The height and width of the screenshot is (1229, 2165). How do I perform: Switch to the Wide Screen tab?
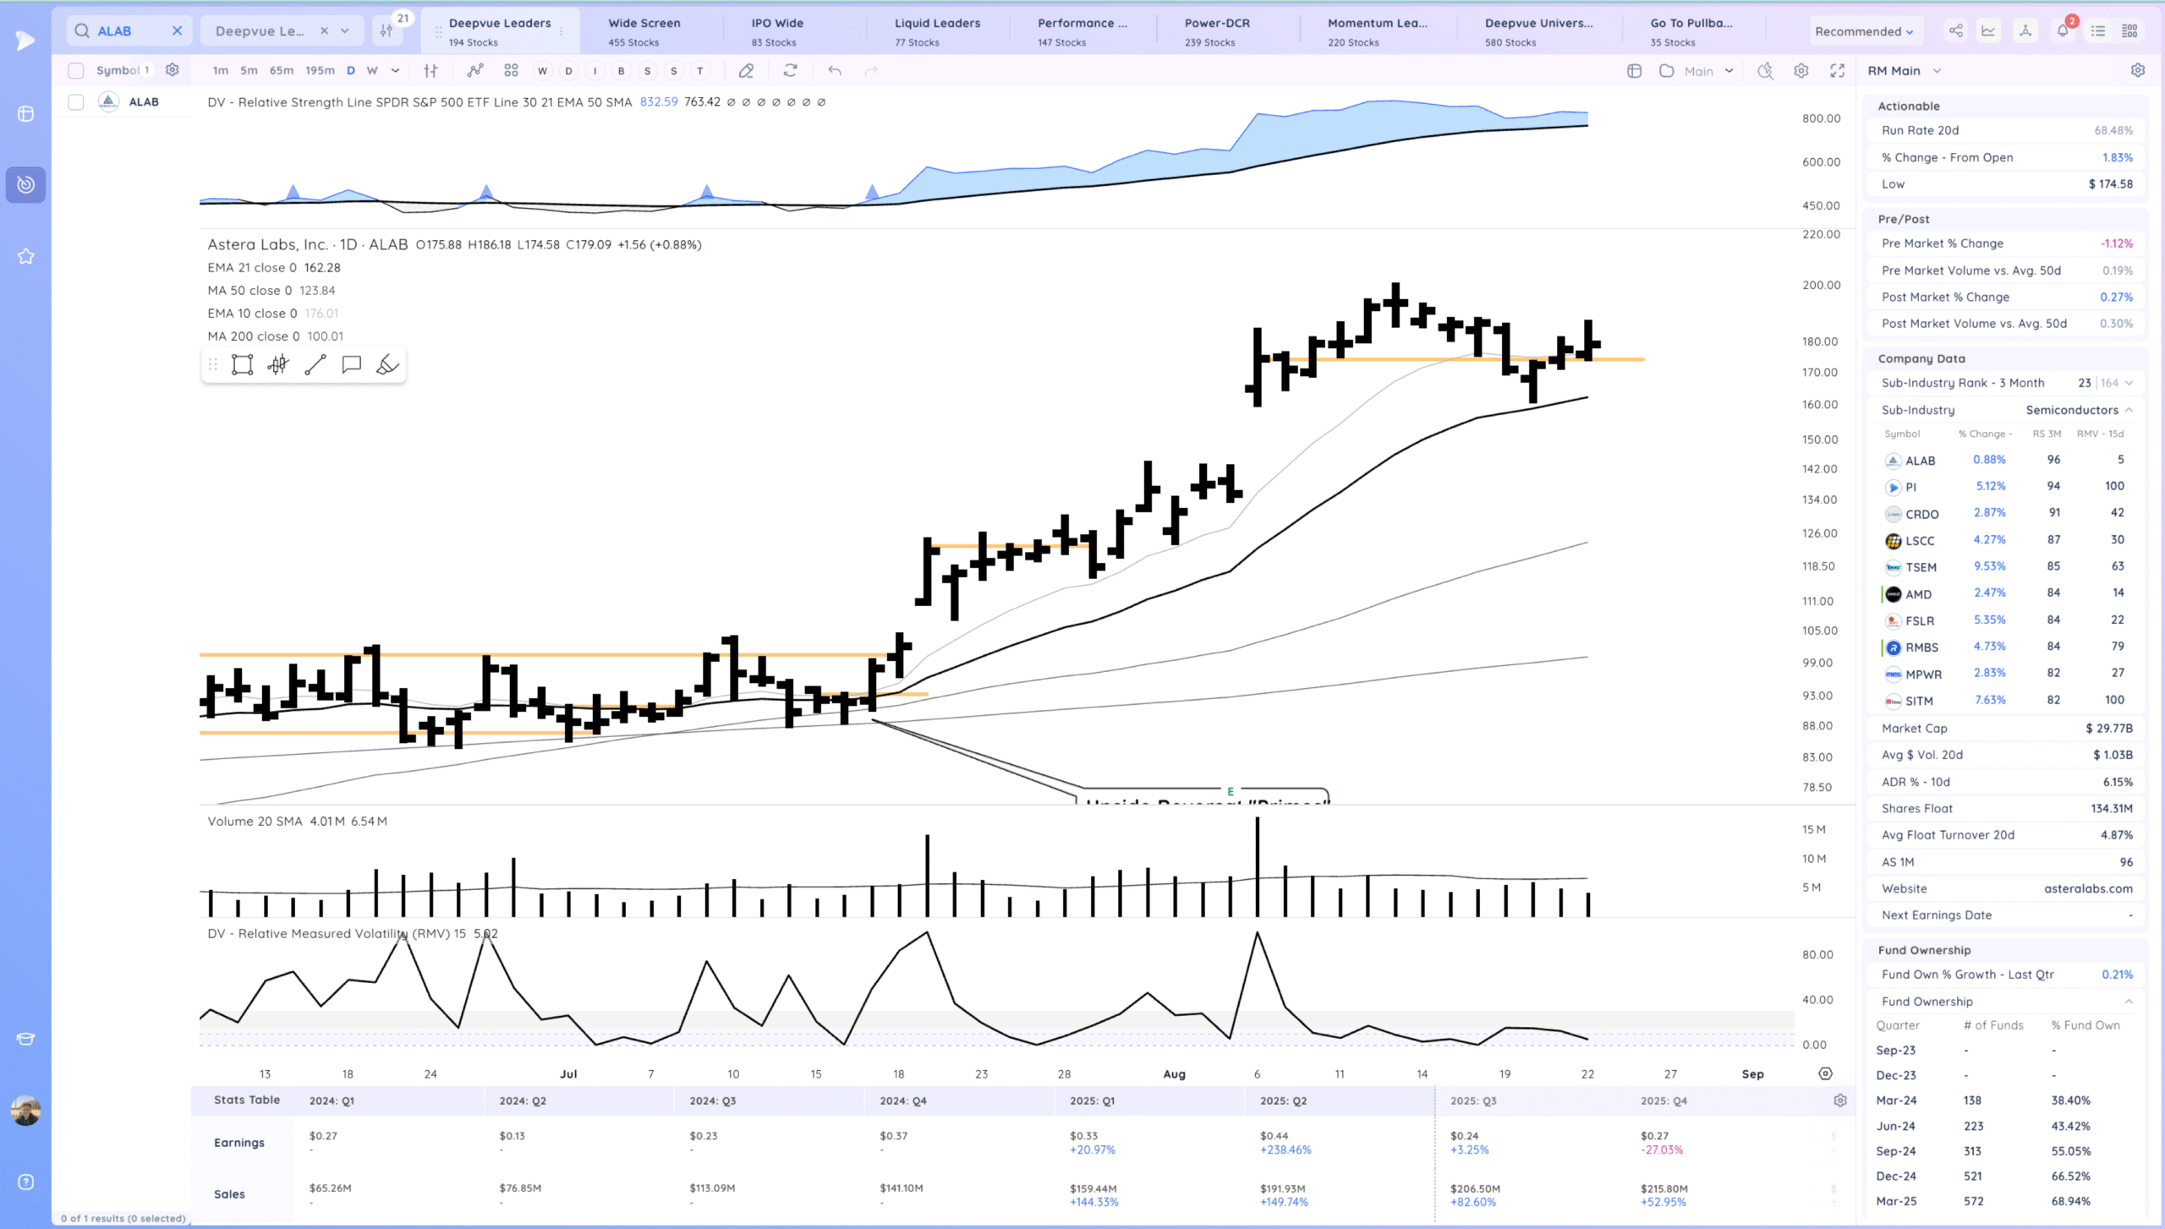coord(644,31)
